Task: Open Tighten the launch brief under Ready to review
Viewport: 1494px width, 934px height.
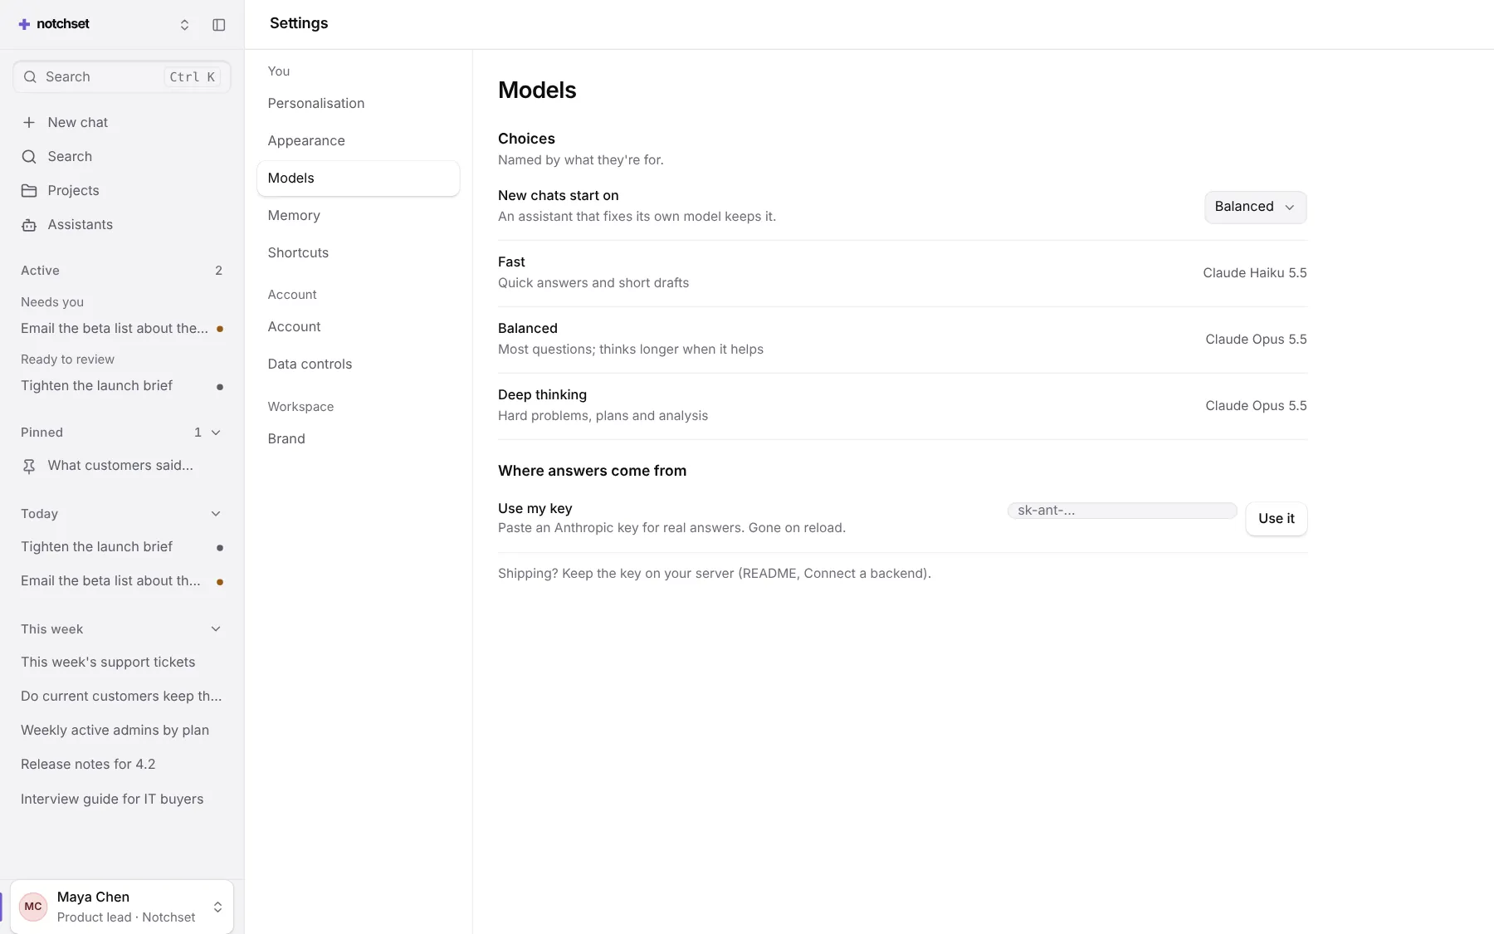Action: [122, 386]
